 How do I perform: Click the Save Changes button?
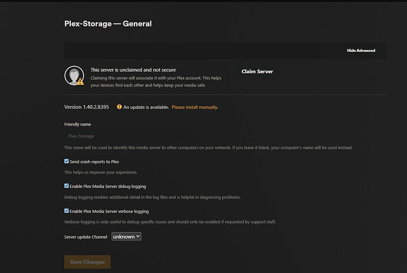click(87, 262)
